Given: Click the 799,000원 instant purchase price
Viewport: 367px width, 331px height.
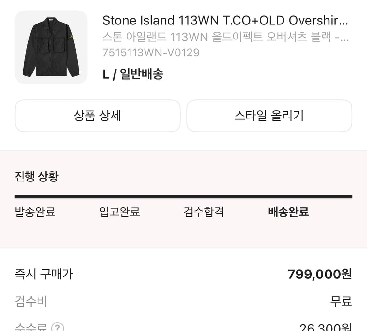Looking at the screenshot, I should tap(319, 274).
